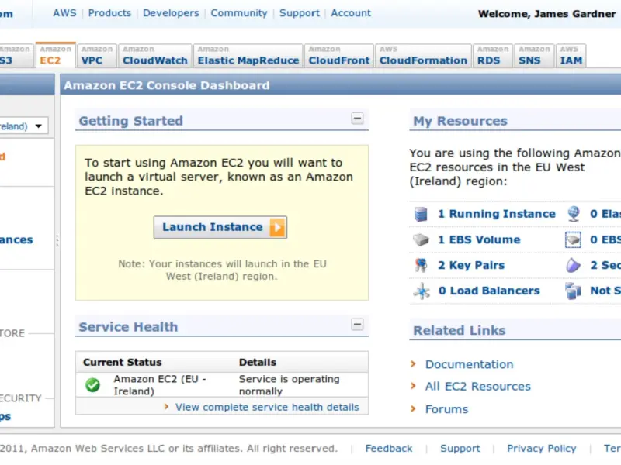Switch to the Amazon CloudFront tab
This screenshot has width=621, height=465.
[339, 55]
